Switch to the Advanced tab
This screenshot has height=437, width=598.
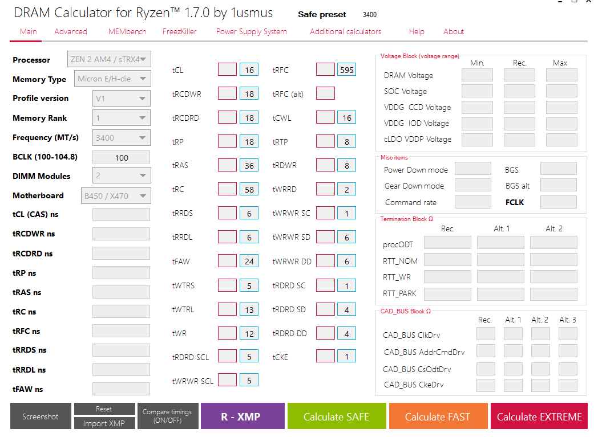coord(71,31)
